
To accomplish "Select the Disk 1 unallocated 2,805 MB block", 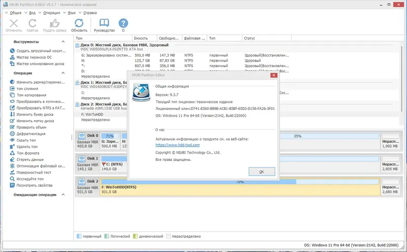I will pyautogui.click(x=390, y=164).
